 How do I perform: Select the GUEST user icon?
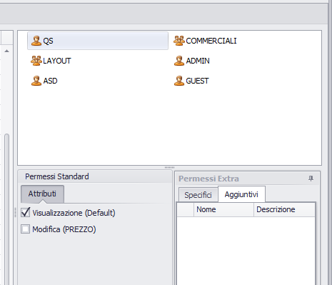179,81
